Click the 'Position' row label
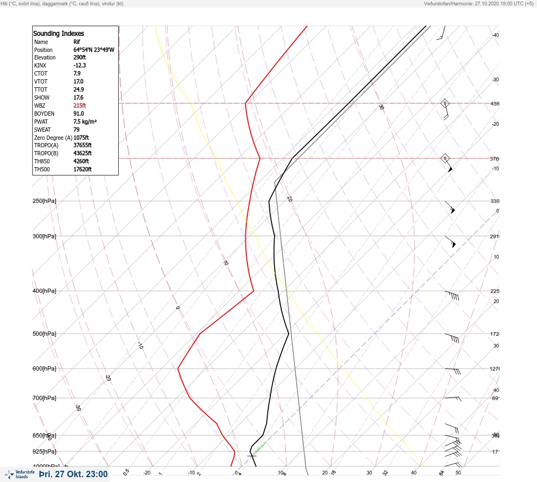The width and height of the screenshot is (537, 482). (43, 50)
